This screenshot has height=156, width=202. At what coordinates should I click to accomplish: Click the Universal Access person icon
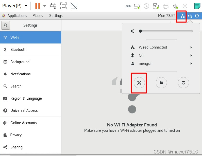[x=5, y=110]
